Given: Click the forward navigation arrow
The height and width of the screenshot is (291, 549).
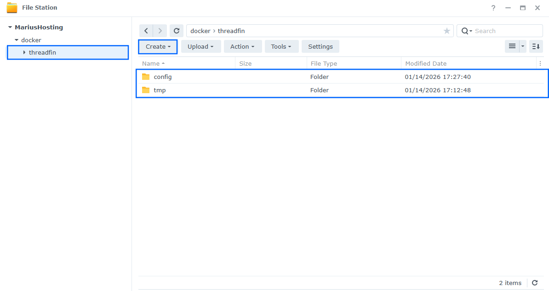Looking at the screenshot, I should point(160,31).
